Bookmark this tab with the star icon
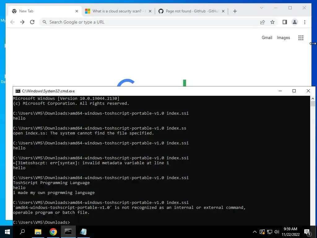 click(272, 22)
